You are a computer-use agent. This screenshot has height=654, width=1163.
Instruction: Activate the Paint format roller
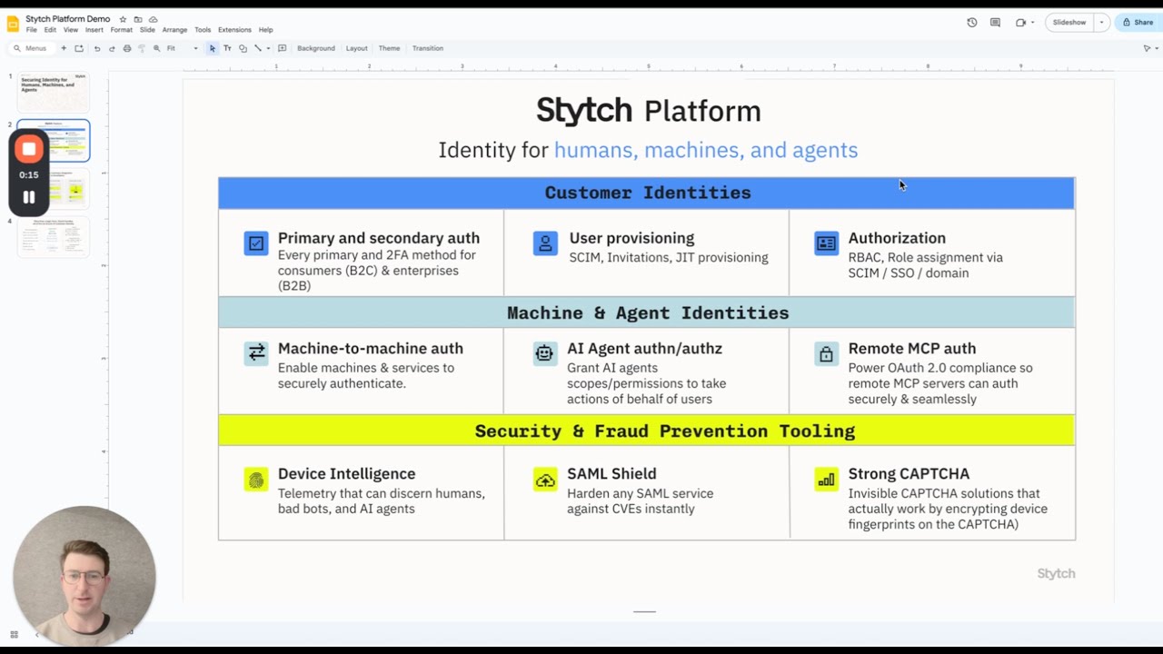(x=142, y=48)
